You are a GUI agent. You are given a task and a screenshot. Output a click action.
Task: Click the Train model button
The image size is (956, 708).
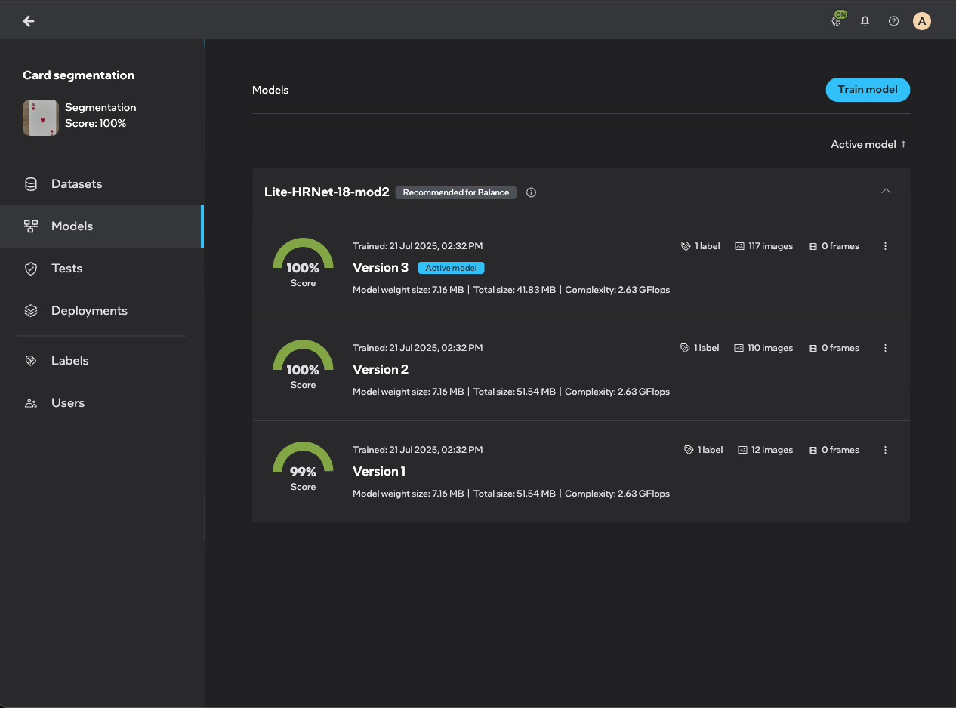pos(868,90)
